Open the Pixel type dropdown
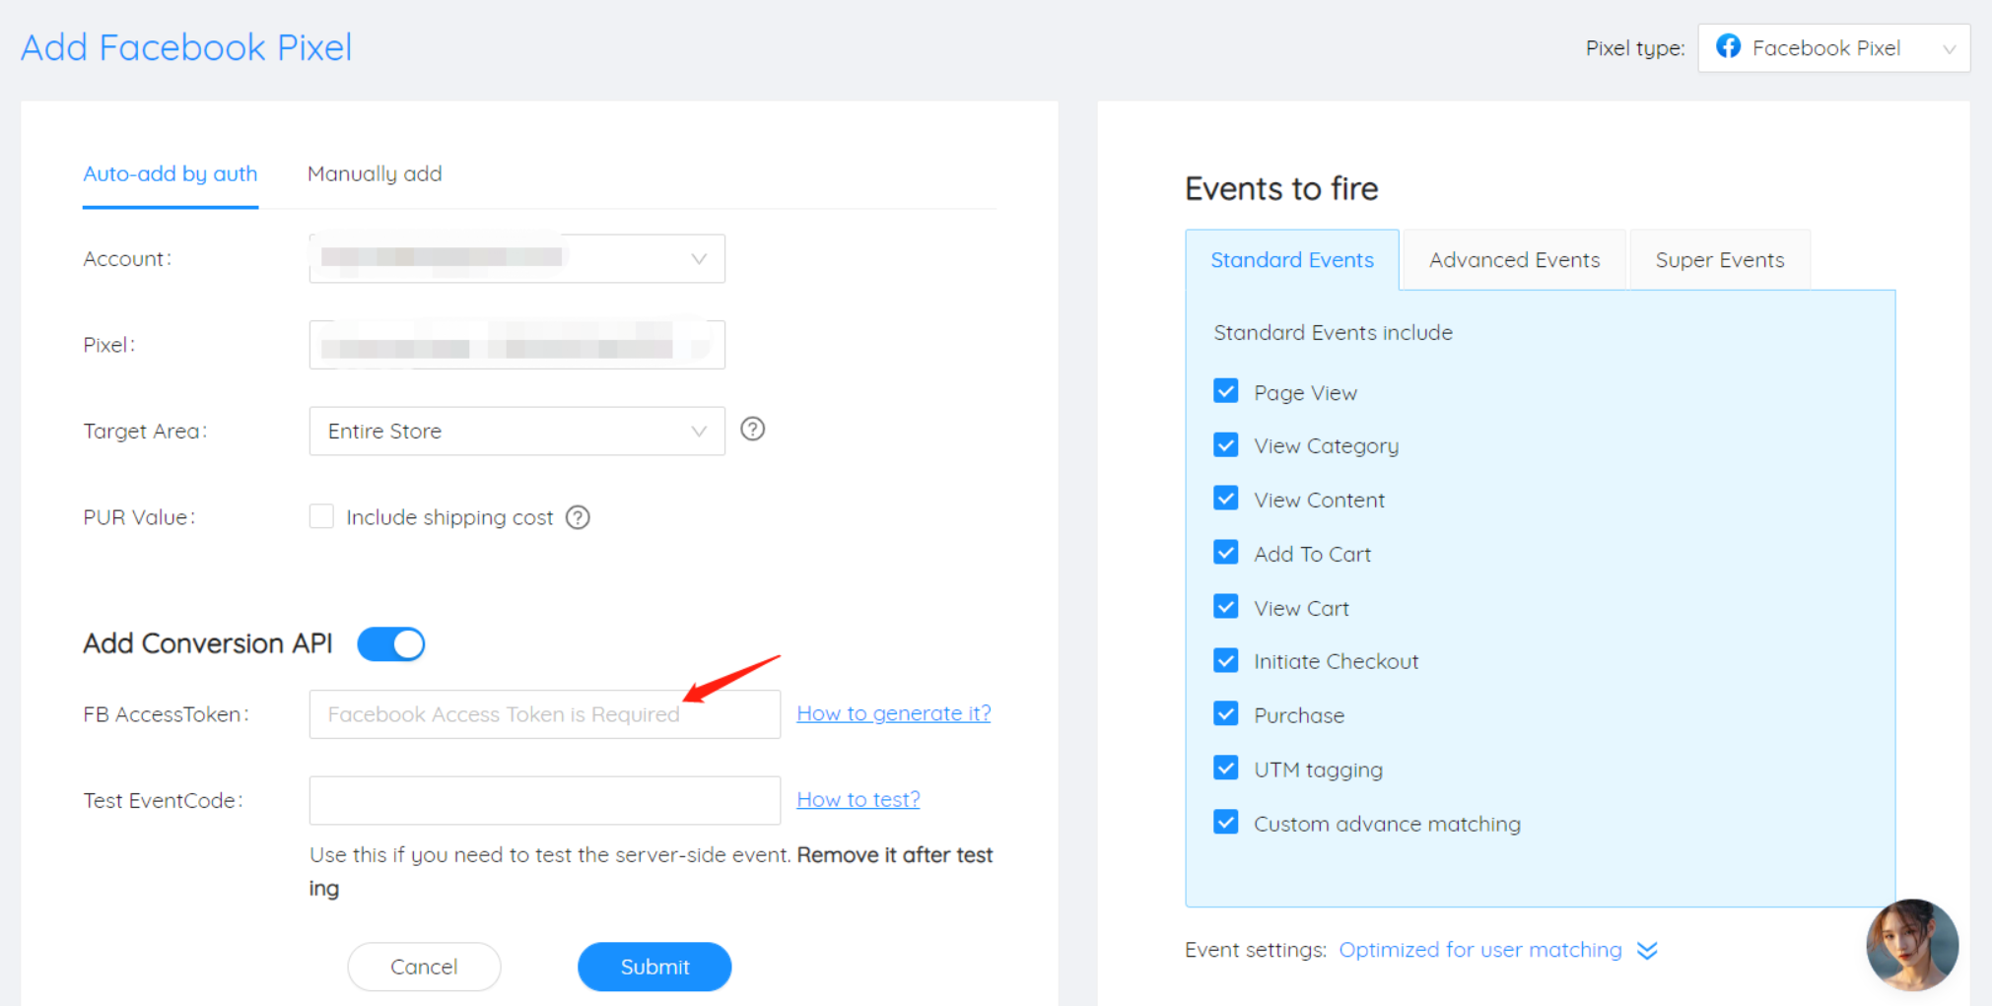 tap(1833, 47)
